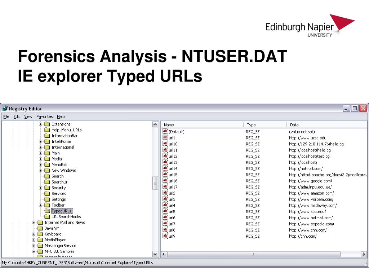Expand the Security key
Image resolution: width=369 pixels, height=277 pixels.
tap(40, 188)
